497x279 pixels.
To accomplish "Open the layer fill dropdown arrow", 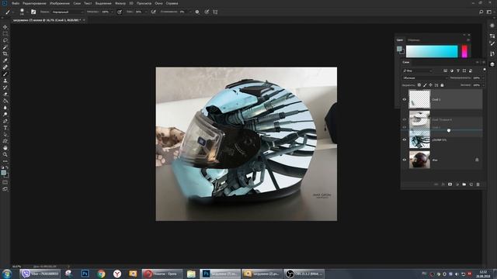I will click(x=483, y=85).
